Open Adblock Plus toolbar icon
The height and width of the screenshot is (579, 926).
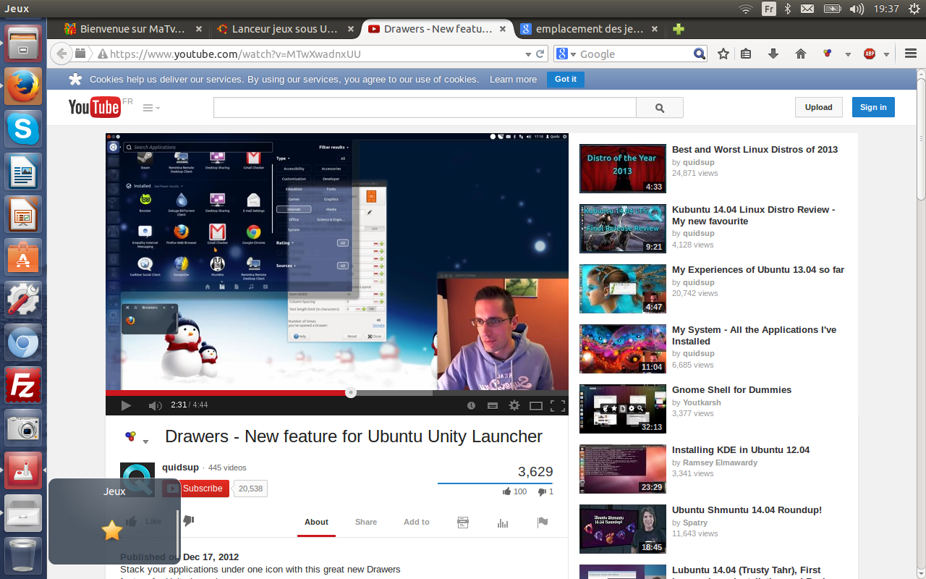[870, 54]
